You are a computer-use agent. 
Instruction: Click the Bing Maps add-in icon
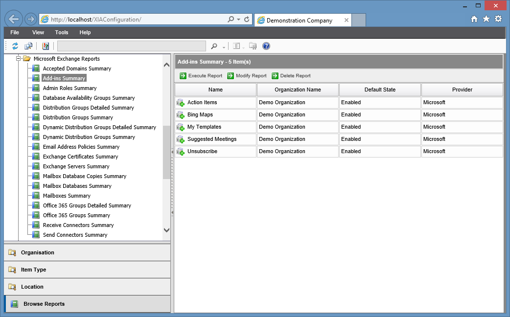[x=180, y=115]
